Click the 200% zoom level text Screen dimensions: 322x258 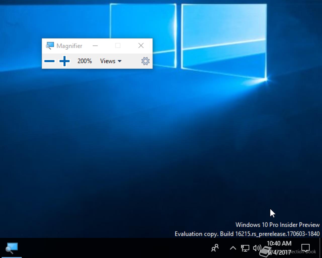85,61
